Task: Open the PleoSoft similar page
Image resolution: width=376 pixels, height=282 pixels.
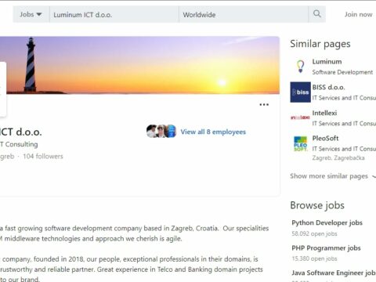Action: (325, 138)
